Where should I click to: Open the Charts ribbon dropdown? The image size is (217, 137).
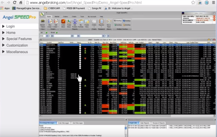coord(94,23)
